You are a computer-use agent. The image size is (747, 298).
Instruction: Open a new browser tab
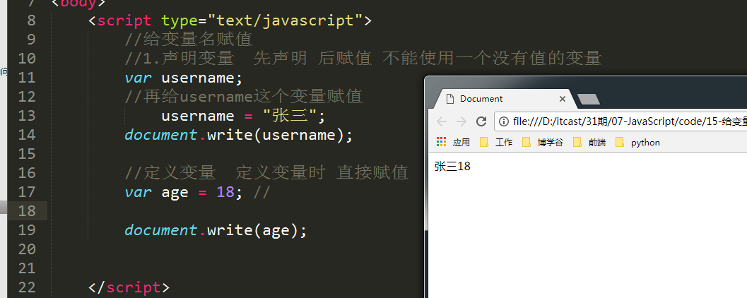click(x=589, y=99)
